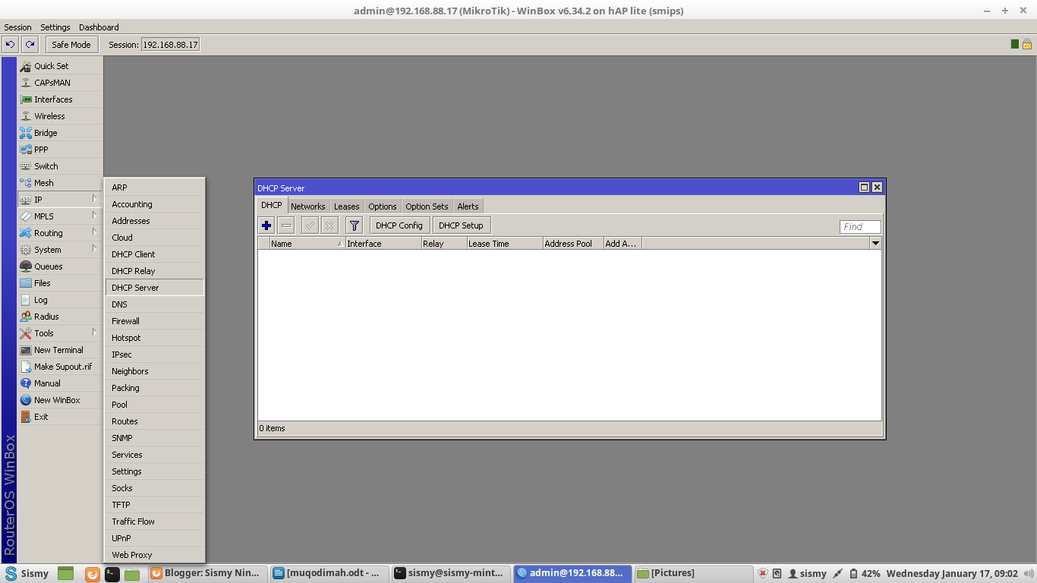Open Quick Set in sidebar
The width and height of the screenshot is (1037, 583).
pyautogui.click(x=60, y=66)
